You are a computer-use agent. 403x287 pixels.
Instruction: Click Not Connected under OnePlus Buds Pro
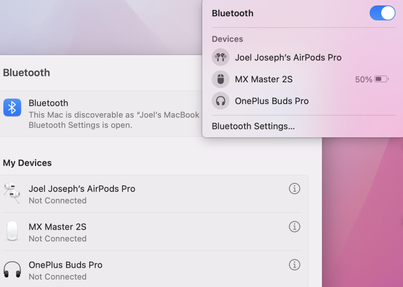57,276
